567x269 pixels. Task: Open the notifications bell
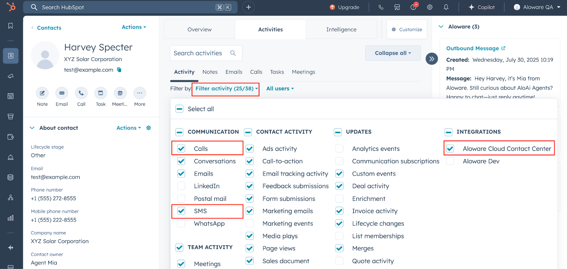tap(446, 7)
